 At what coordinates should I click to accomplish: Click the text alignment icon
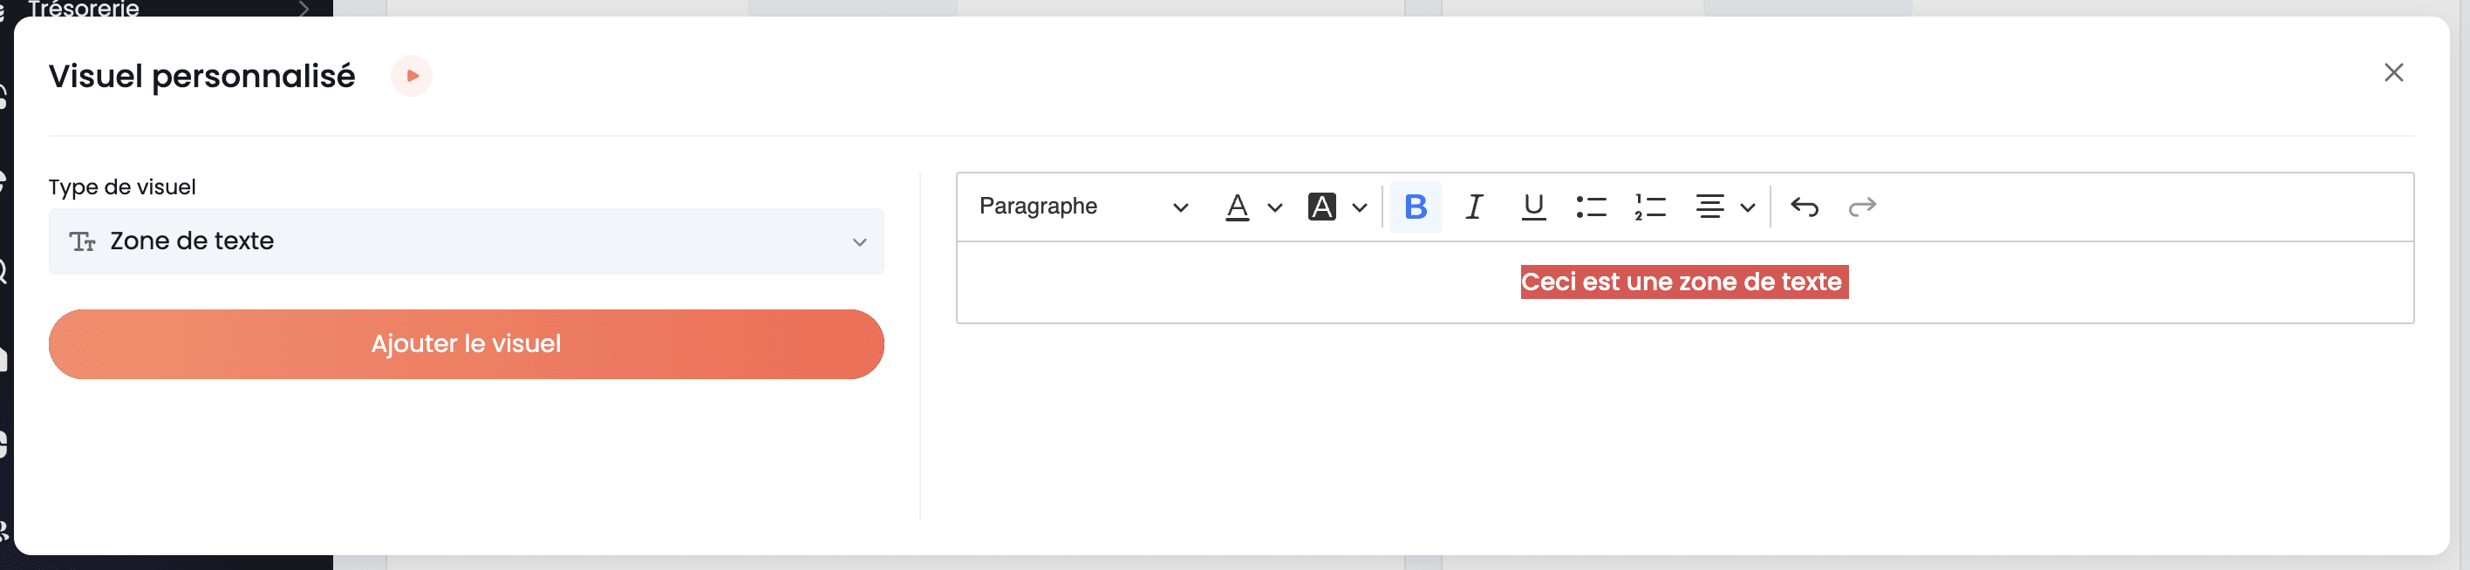[x=1709, y=207]
